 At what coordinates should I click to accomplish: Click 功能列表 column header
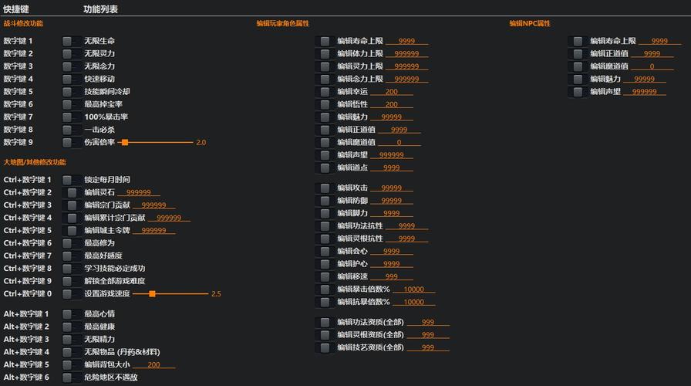100,9
